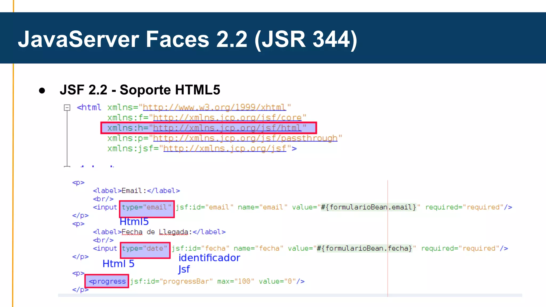Open the xmlns:jsf namespace link

225,148
